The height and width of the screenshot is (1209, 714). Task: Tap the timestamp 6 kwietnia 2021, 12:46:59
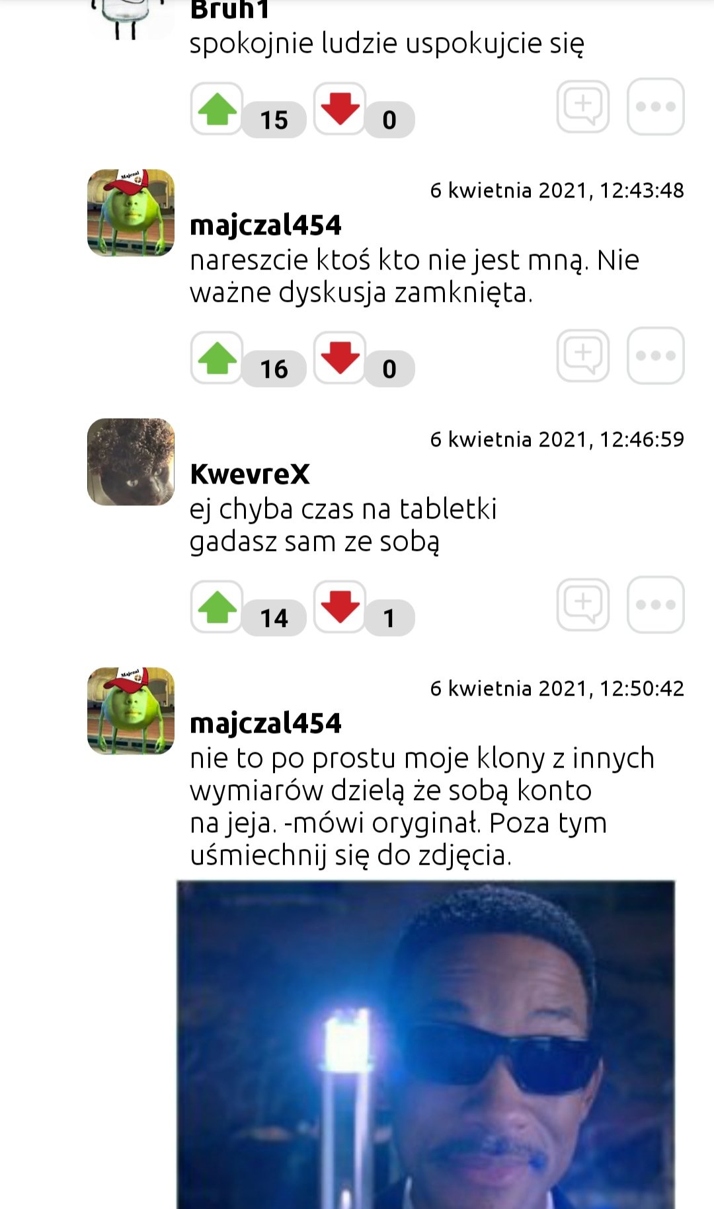click(557, 439)
